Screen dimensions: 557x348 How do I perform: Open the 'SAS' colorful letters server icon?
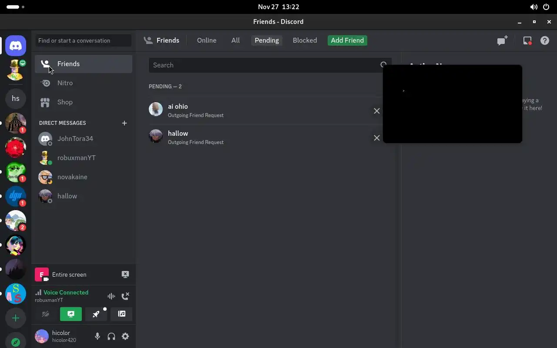click(x=16, y=294)
